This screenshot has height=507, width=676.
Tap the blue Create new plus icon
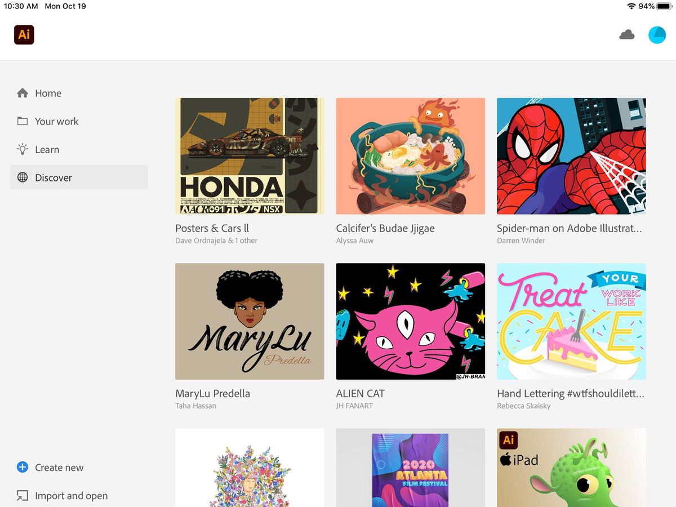point(23,467)
